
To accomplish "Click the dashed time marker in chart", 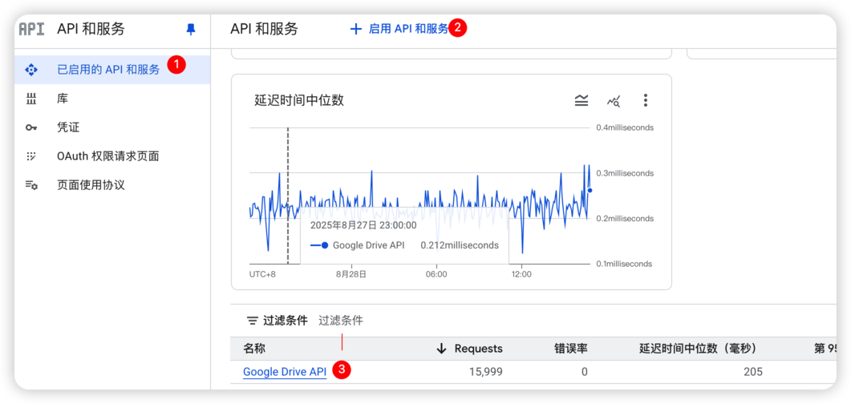I will (x=288, y=196).
